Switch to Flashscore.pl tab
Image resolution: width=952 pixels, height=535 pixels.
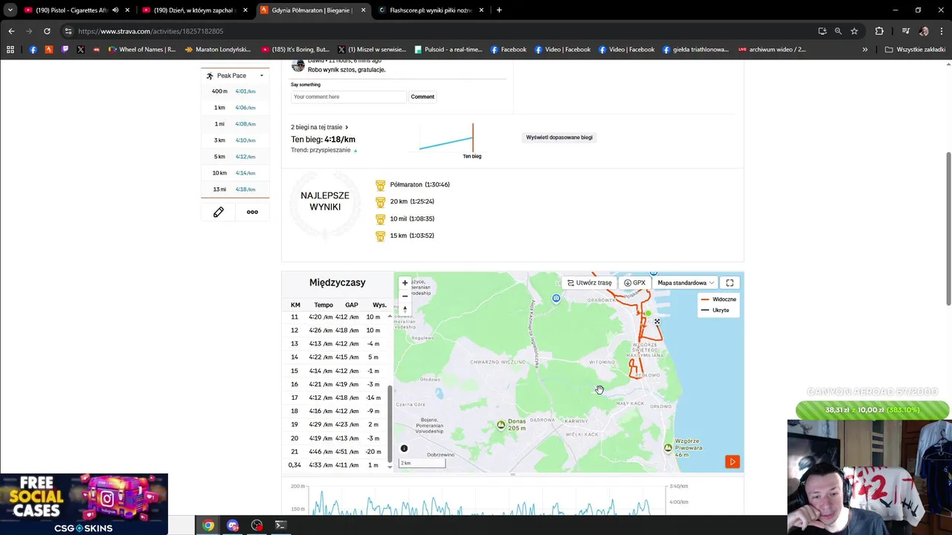coord(430,10)
